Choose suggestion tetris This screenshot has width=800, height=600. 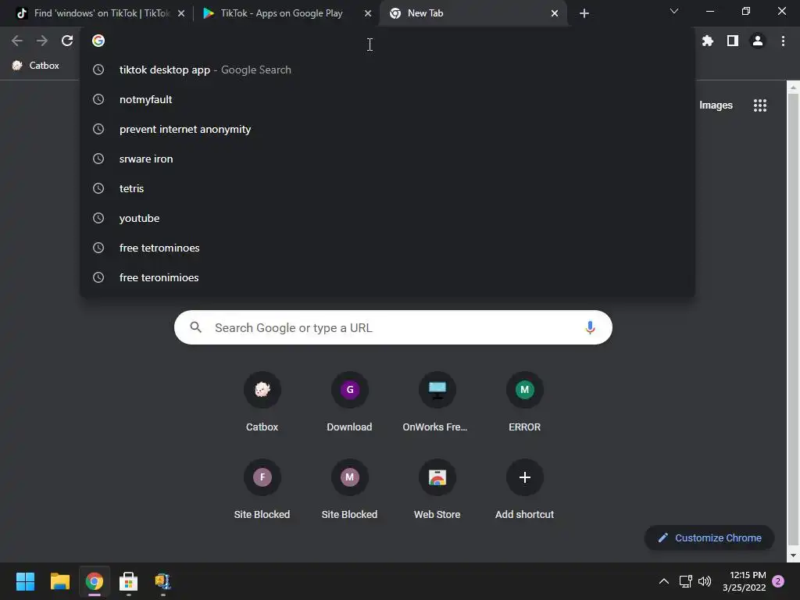(x=387, y=188)
